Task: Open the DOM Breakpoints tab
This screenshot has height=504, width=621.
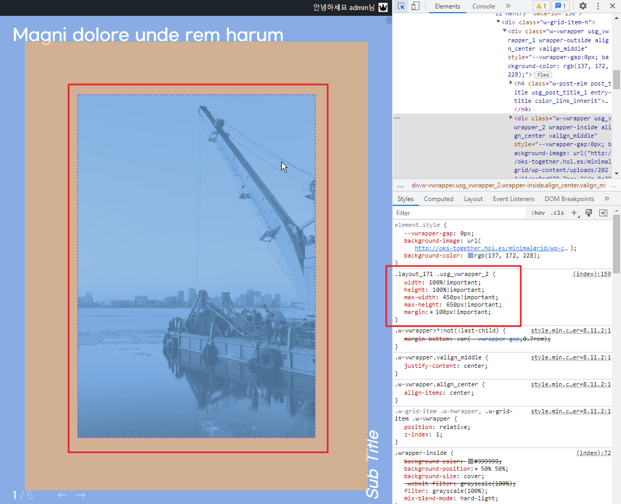Action: pyautogui.click(x=569, y=199)
